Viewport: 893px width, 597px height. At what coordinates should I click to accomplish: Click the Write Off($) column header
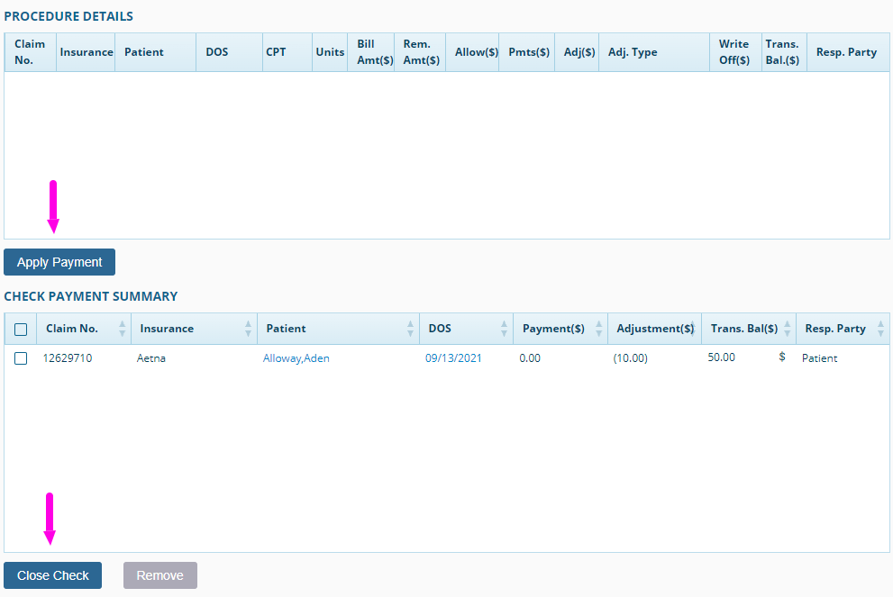[x=734, y=52]
